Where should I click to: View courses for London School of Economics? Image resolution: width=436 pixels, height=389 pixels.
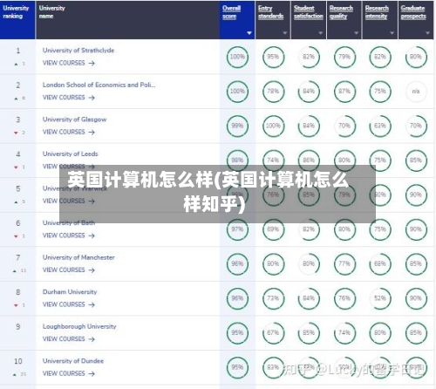tap(69, 98)
